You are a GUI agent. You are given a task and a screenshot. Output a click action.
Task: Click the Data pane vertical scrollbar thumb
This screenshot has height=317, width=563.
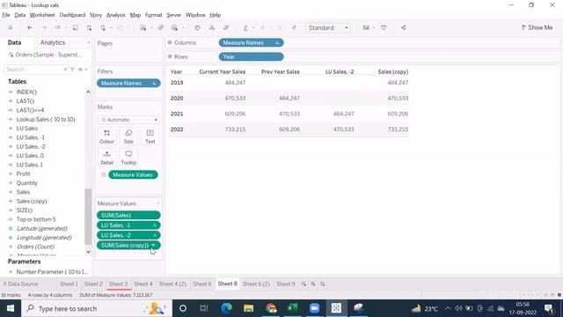click(x=88, y=216)
